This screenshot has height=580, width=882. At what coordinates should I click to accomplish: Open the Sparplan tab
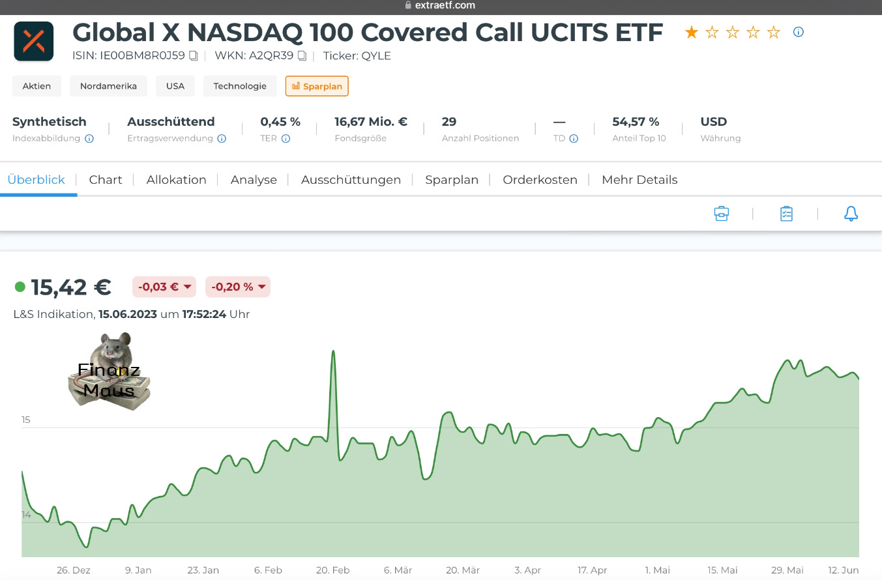click(x=452, y=180)
